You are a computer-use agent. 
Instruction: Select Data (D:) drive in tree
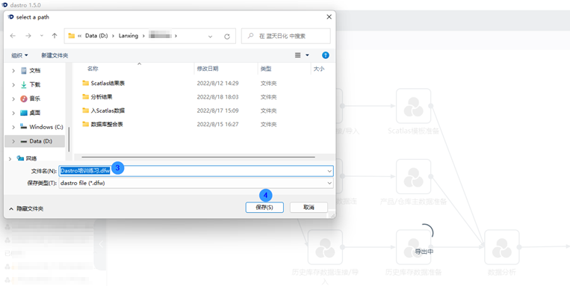(x=40, y=141)
